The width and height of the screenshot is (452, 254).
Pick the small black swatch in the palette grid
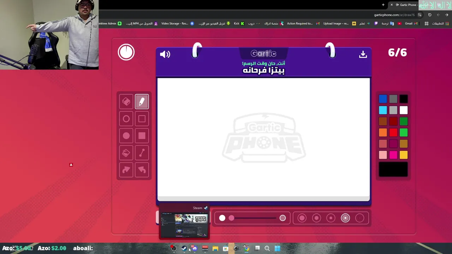[x=404, y=99]
